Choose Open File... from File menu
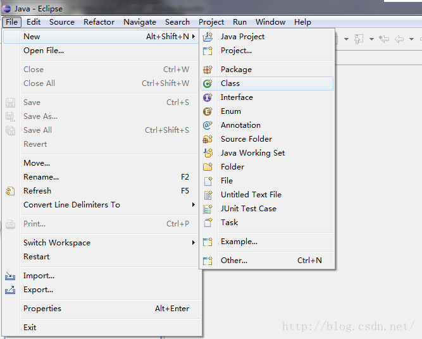422x339 pixels. coord(102,51)
